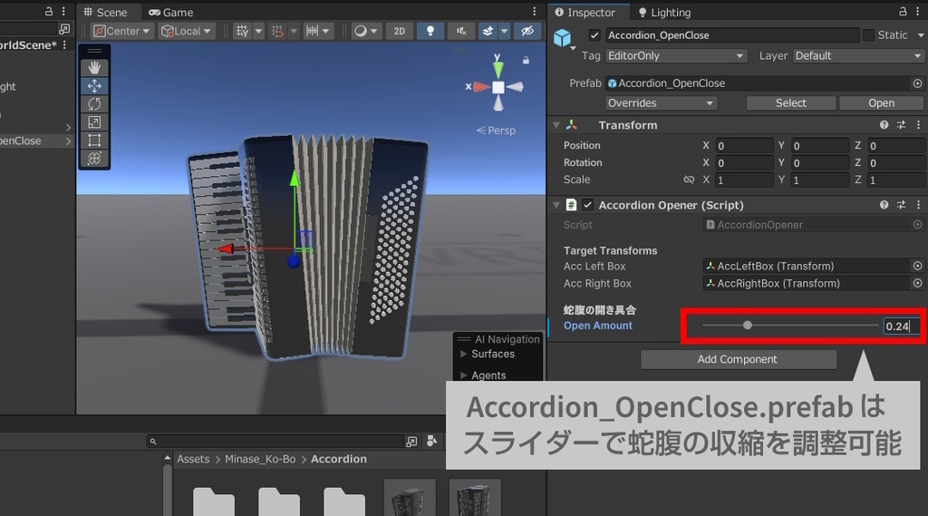Open Transform help icon
The image size is (928, 516).
tap(884, 125)
